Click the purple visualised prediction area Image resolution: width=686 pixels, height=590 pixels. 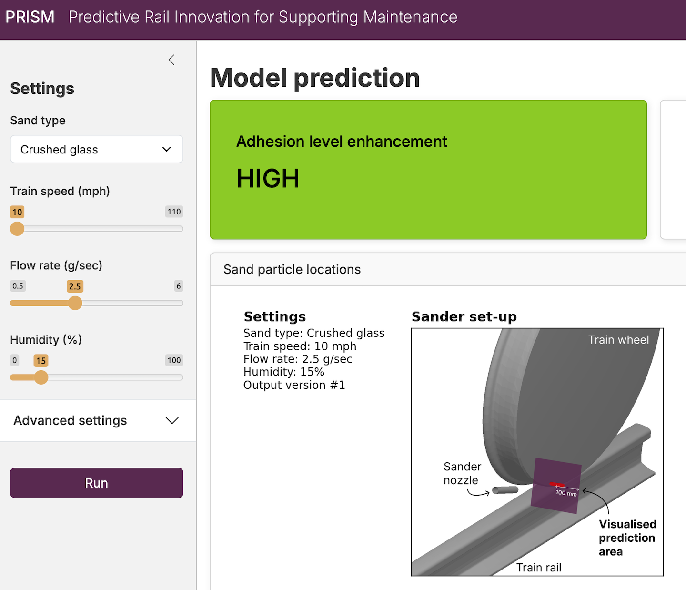(x=556, y=486)
